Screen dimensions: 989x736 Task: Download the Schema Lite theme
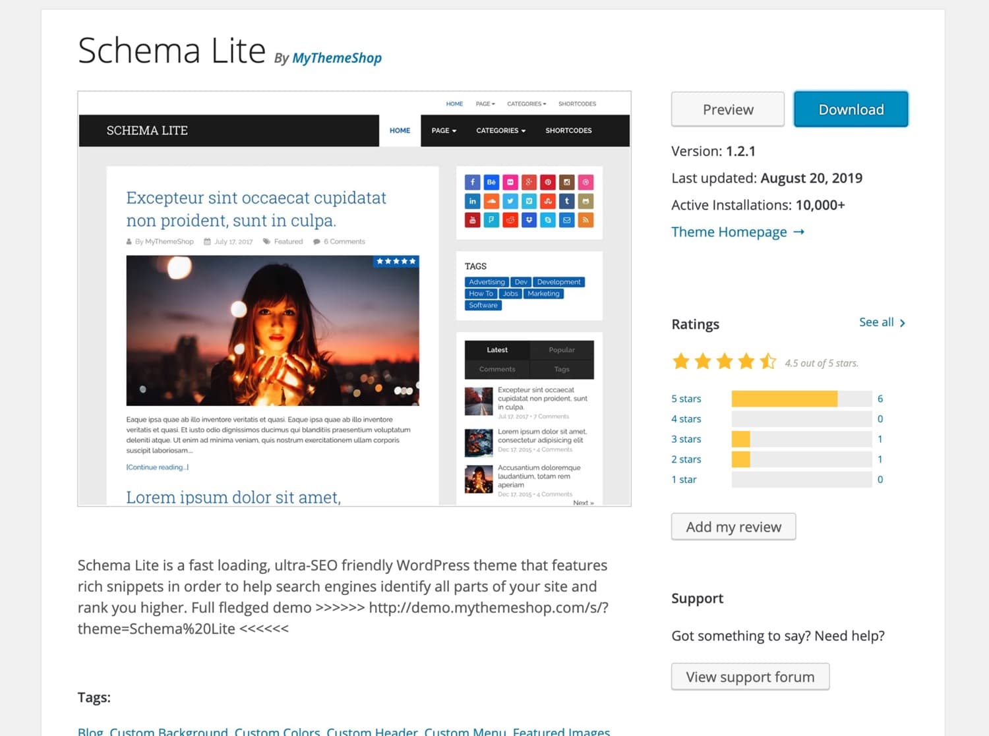pos(851,109)
